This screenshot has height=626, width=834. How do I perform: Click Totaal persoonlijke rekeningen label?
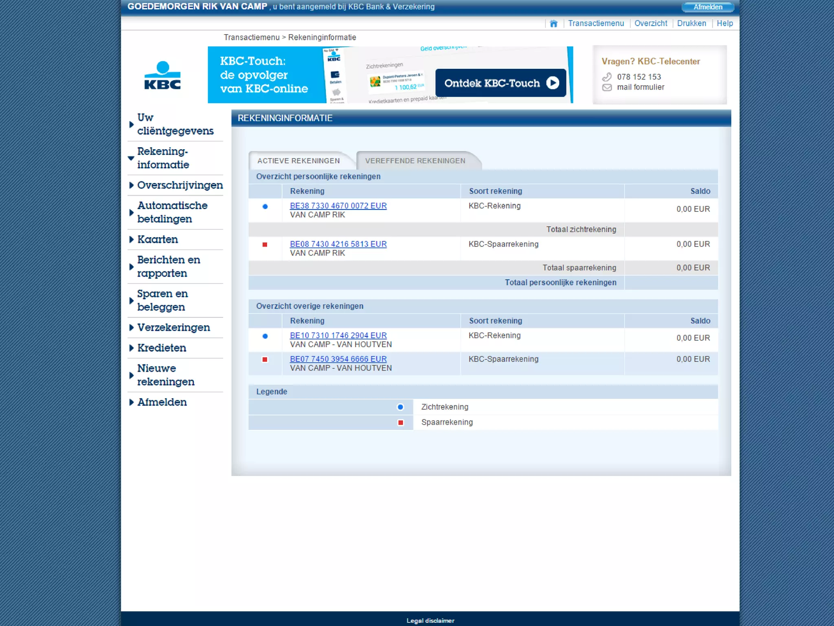coord(560,282)
